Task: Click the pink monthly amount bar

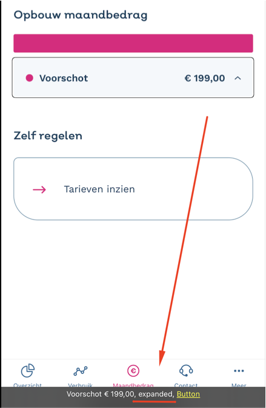Action: [133, 43]
